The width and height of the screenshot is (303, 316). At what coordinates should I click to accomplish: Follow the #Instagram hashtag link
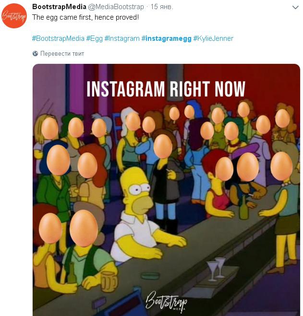[x=122, y=38]
